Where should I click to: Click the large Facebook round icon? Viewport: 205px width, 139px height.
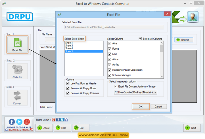click(x=12, y=122)
